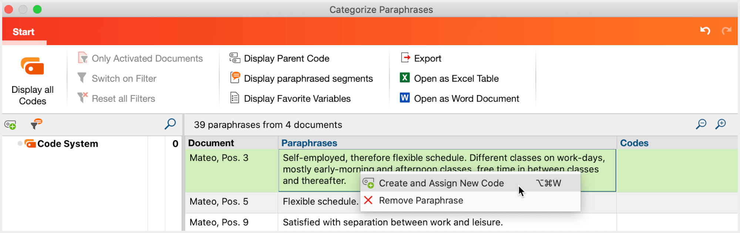740x233 pixels.
Task: Click the green Excel icon
Action: 405,78
